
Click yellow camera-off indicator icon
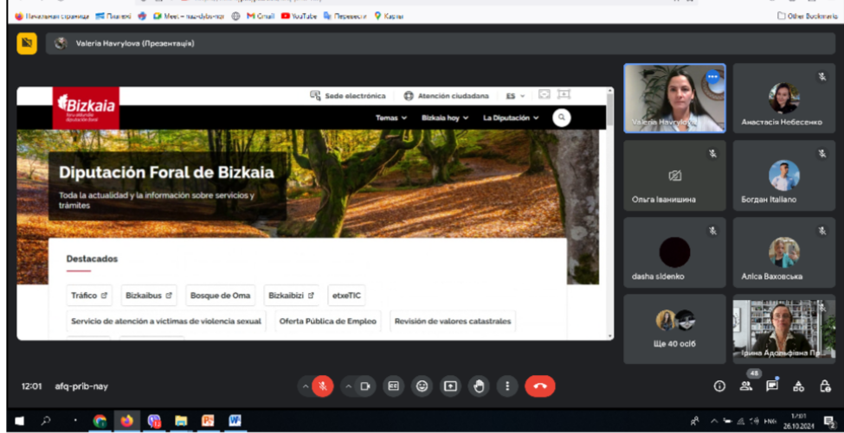tap(27, 44)
